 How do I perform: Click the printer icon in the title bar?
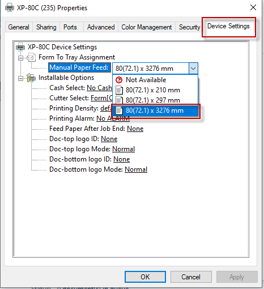click(10, 8)
